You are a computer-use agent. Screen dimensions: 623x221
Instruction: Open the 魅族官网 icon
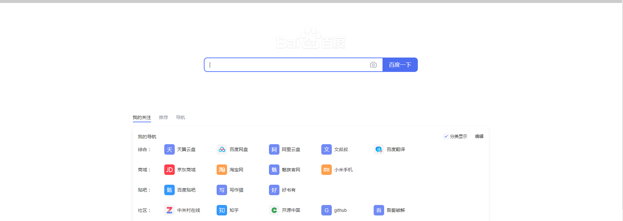coord(274,170)
